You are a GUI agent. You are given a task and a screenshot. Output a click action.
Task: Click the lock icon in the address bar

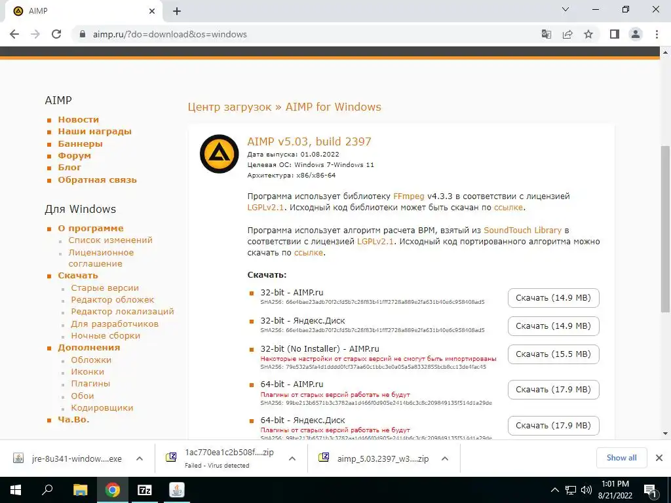click(83, 34)
